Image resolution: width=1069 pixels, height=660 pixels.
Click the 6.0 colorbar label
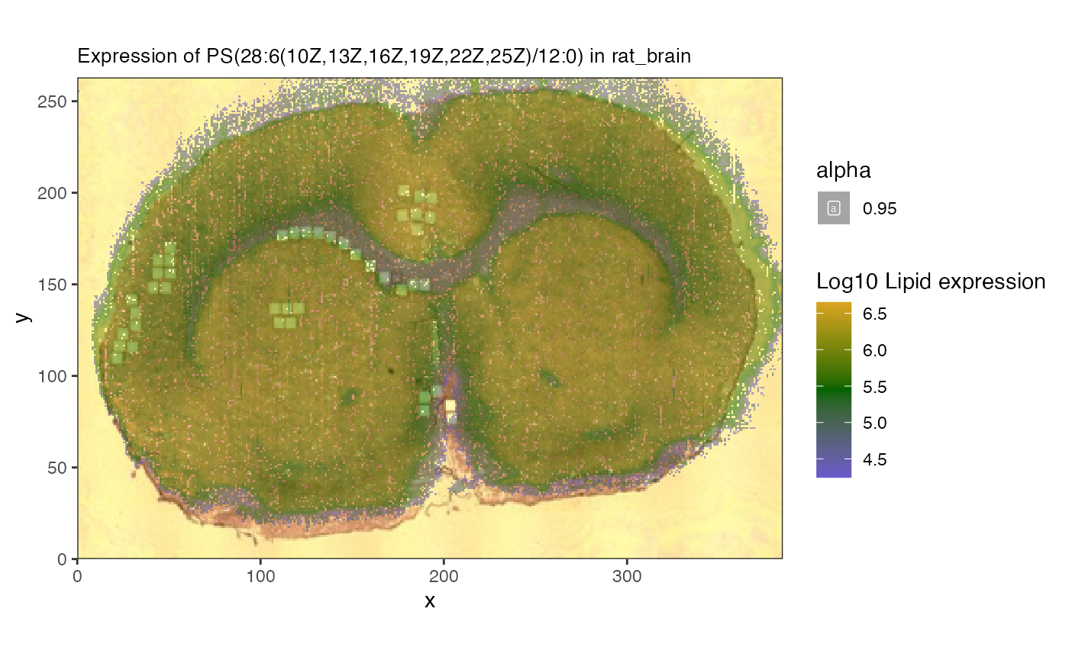click(875, 350)
